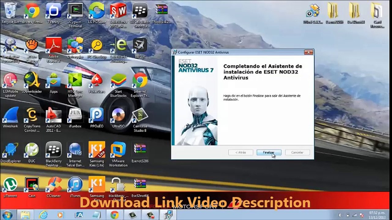Select the SolidWorks 2012 desktop icon
This screenshot has width=392, height=220.
point(118,16)
